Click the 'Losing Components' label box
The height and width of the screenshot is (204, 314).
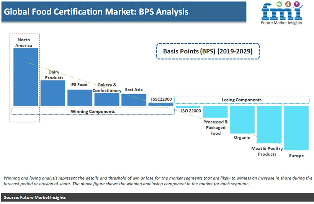click(x=242, y=100)
